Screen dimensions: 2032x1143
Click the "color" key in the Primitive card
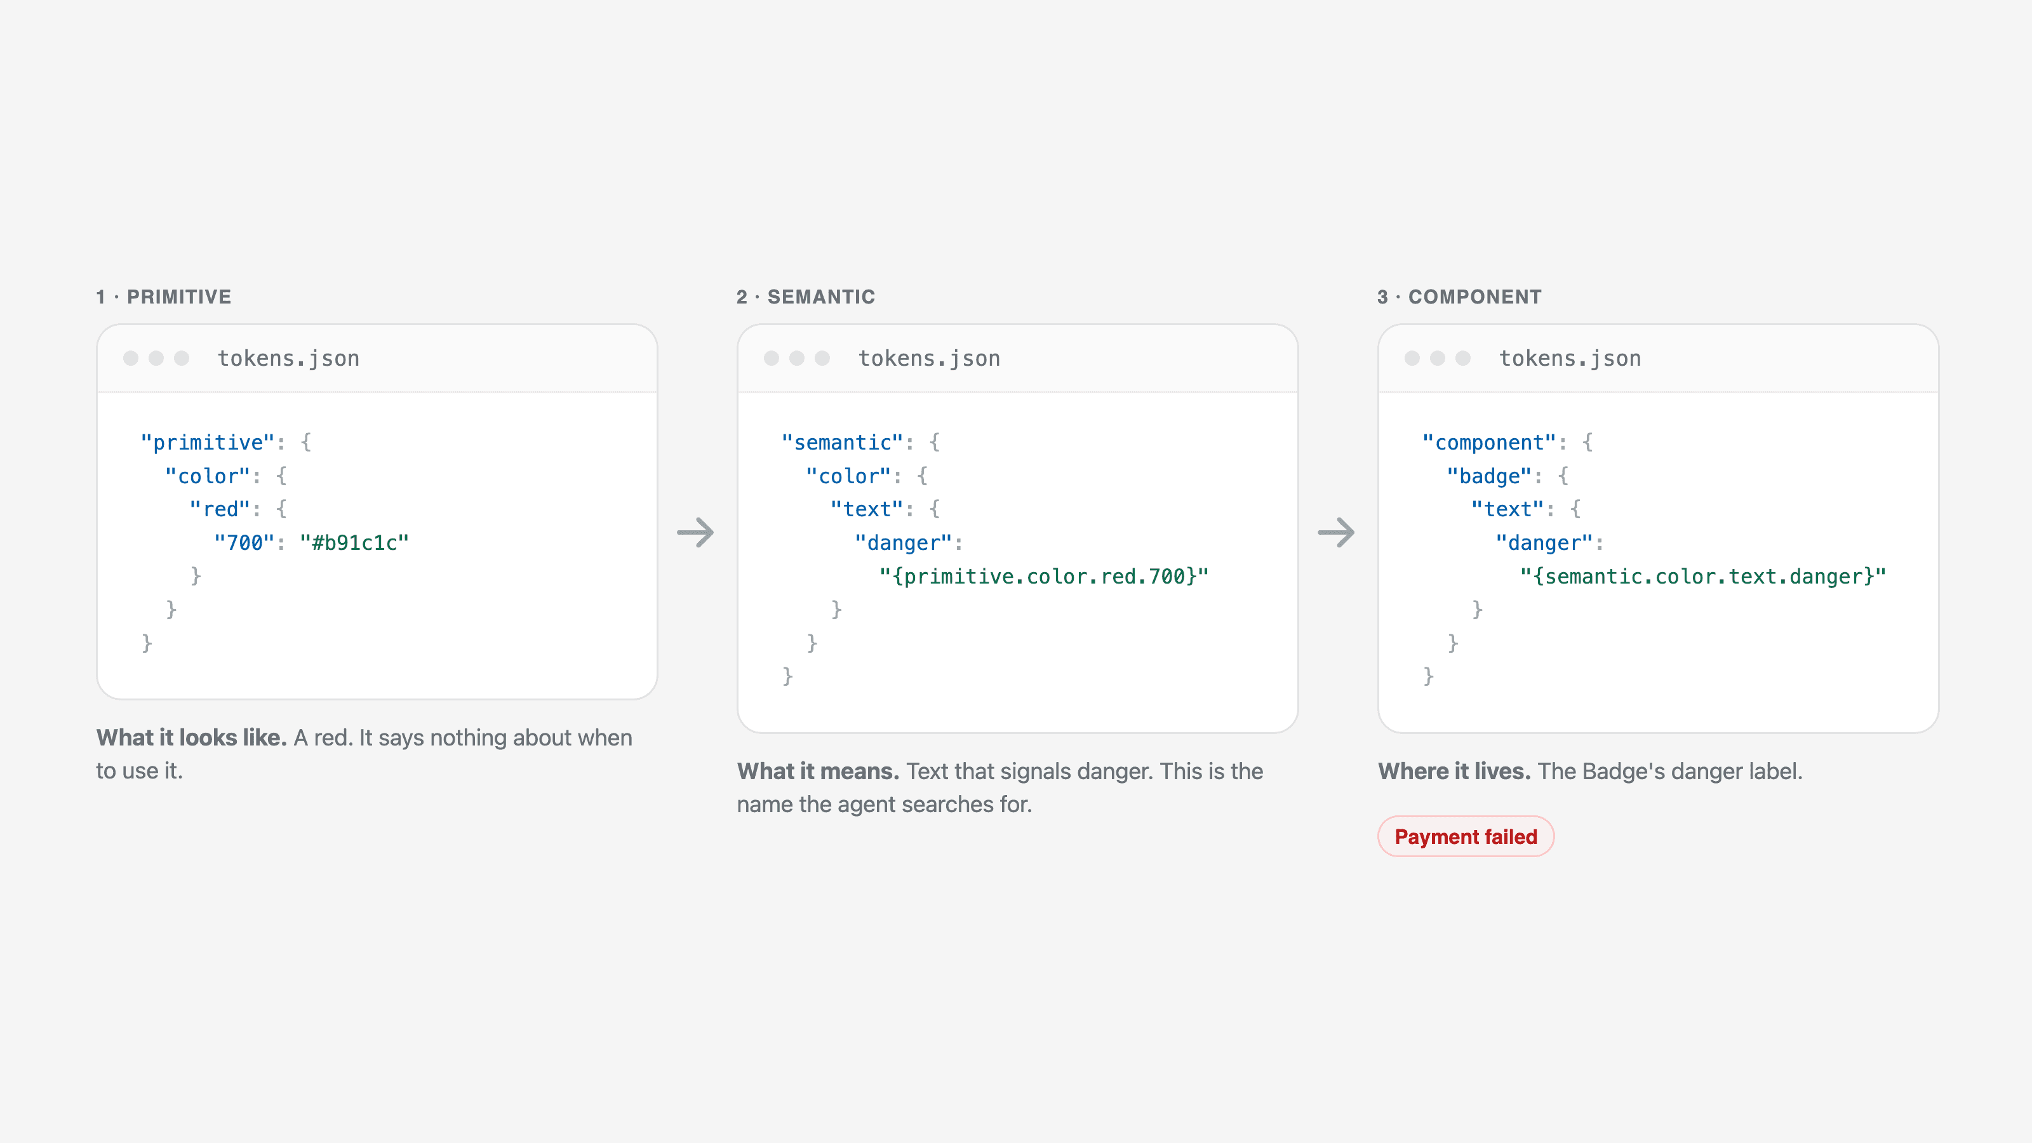point(208,476)
